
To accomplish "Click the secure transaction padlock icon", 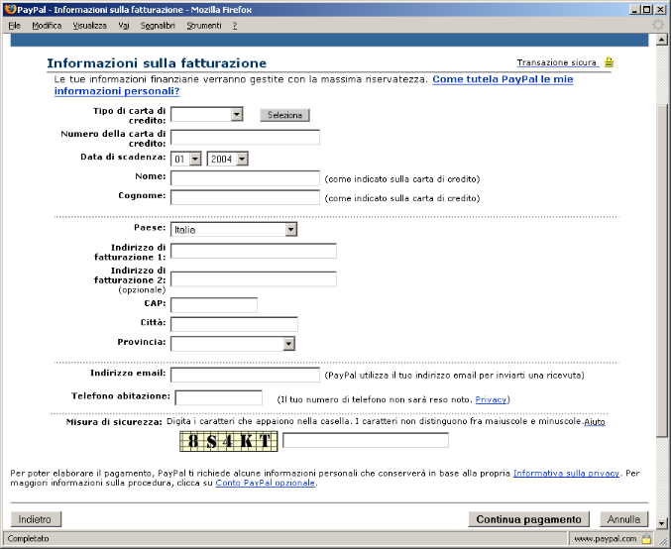I will pos(609,62).
